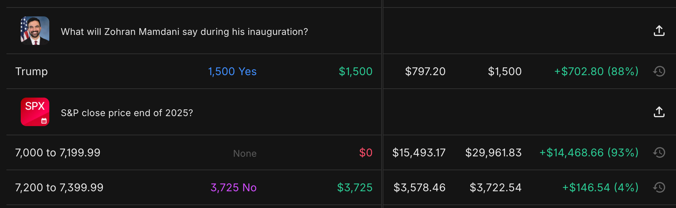
Task: Open "What will Zohran Mamdani say" market title
Action: point(184,32)
